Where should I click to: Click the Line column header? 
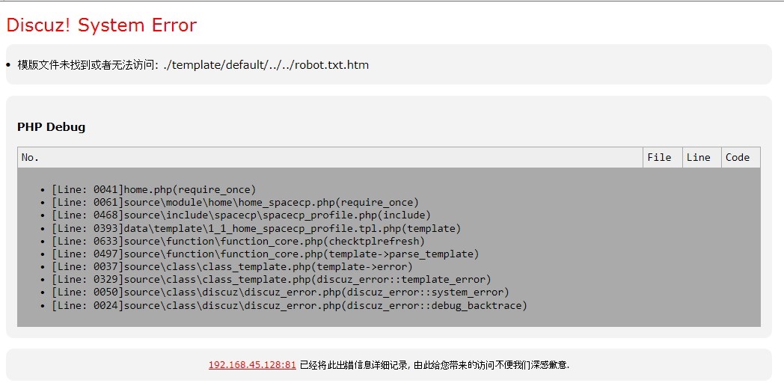702,158
